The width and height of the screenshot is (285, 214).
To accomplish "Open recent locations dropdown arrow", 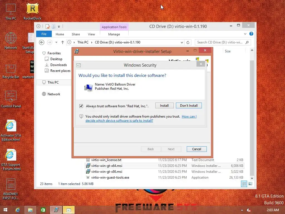I will click(56, 42).
